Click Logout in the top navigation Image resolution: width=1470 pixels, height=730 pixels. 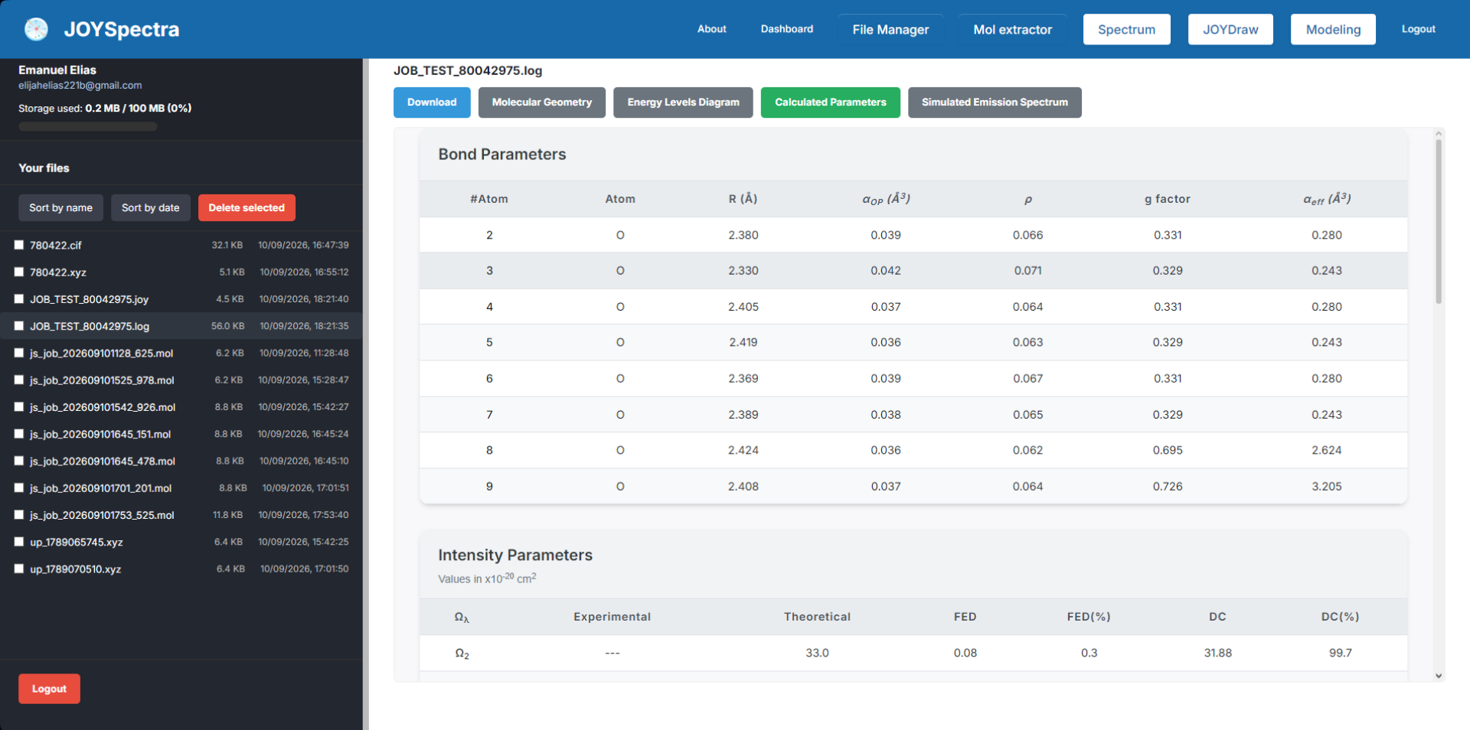point(1418,29)
